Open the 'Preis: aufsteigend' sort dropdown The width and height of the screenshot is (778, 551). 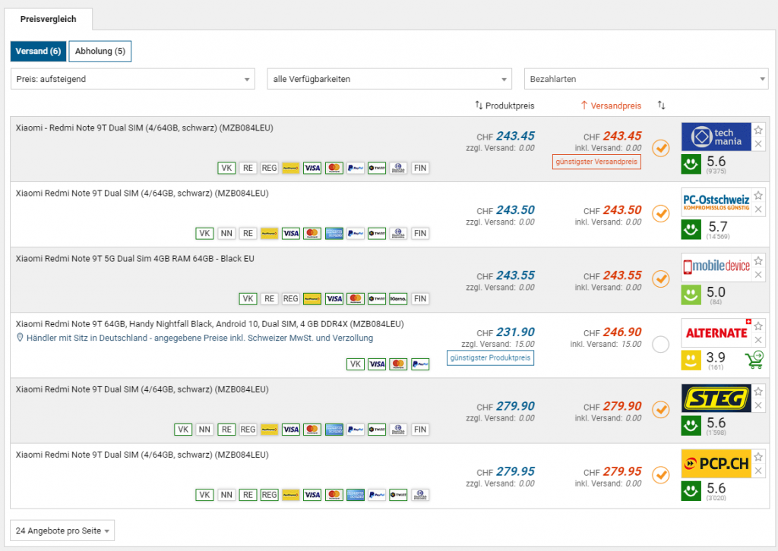[x=133, y=79]
